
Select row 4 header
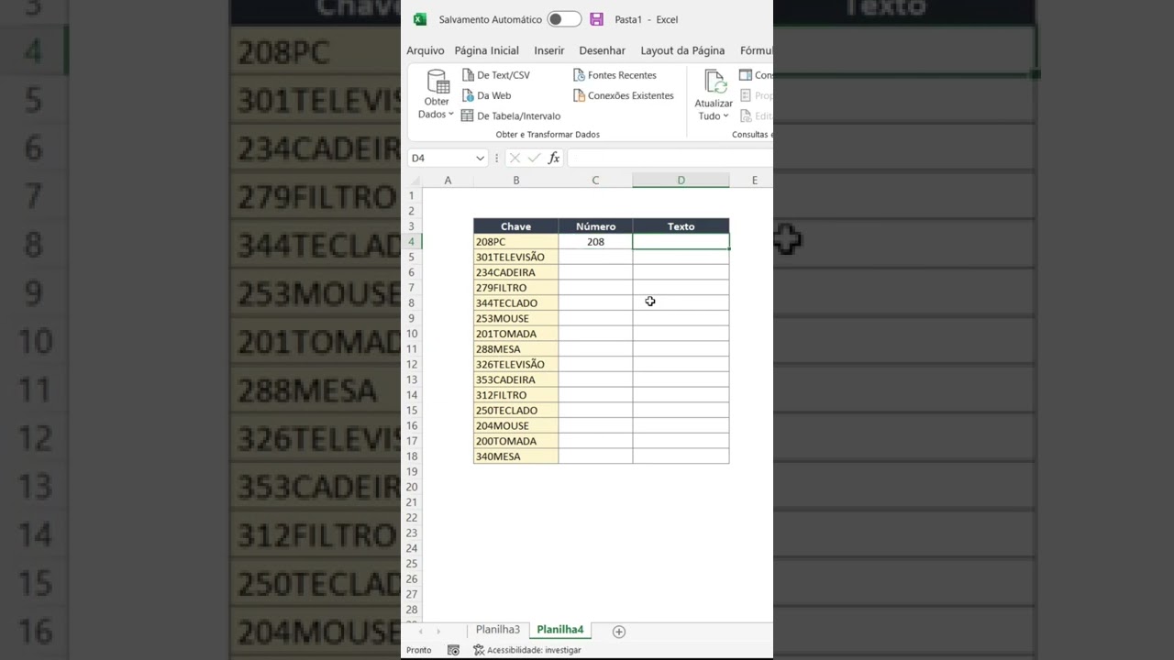coord(412,242)
